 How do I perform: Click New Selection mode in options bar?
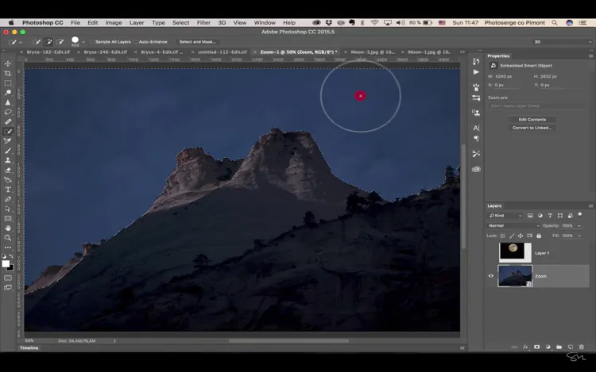[36, 42]
